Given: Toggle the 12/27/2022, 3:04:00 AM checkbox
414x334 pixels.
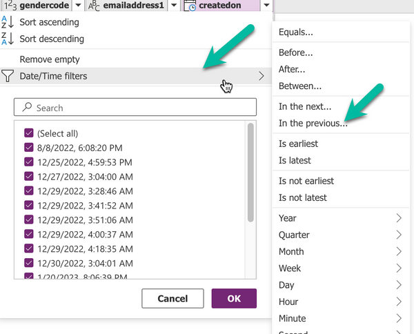Looking at the screenshot, I should [29, 176].
